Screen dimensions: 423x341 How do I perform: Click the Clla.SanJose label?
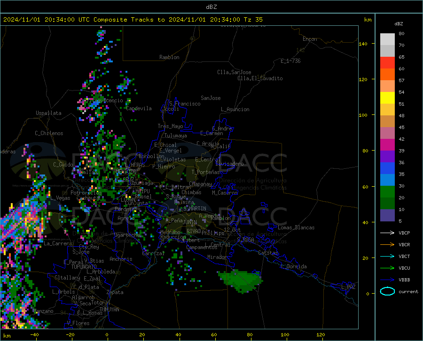tap(234, 72)
